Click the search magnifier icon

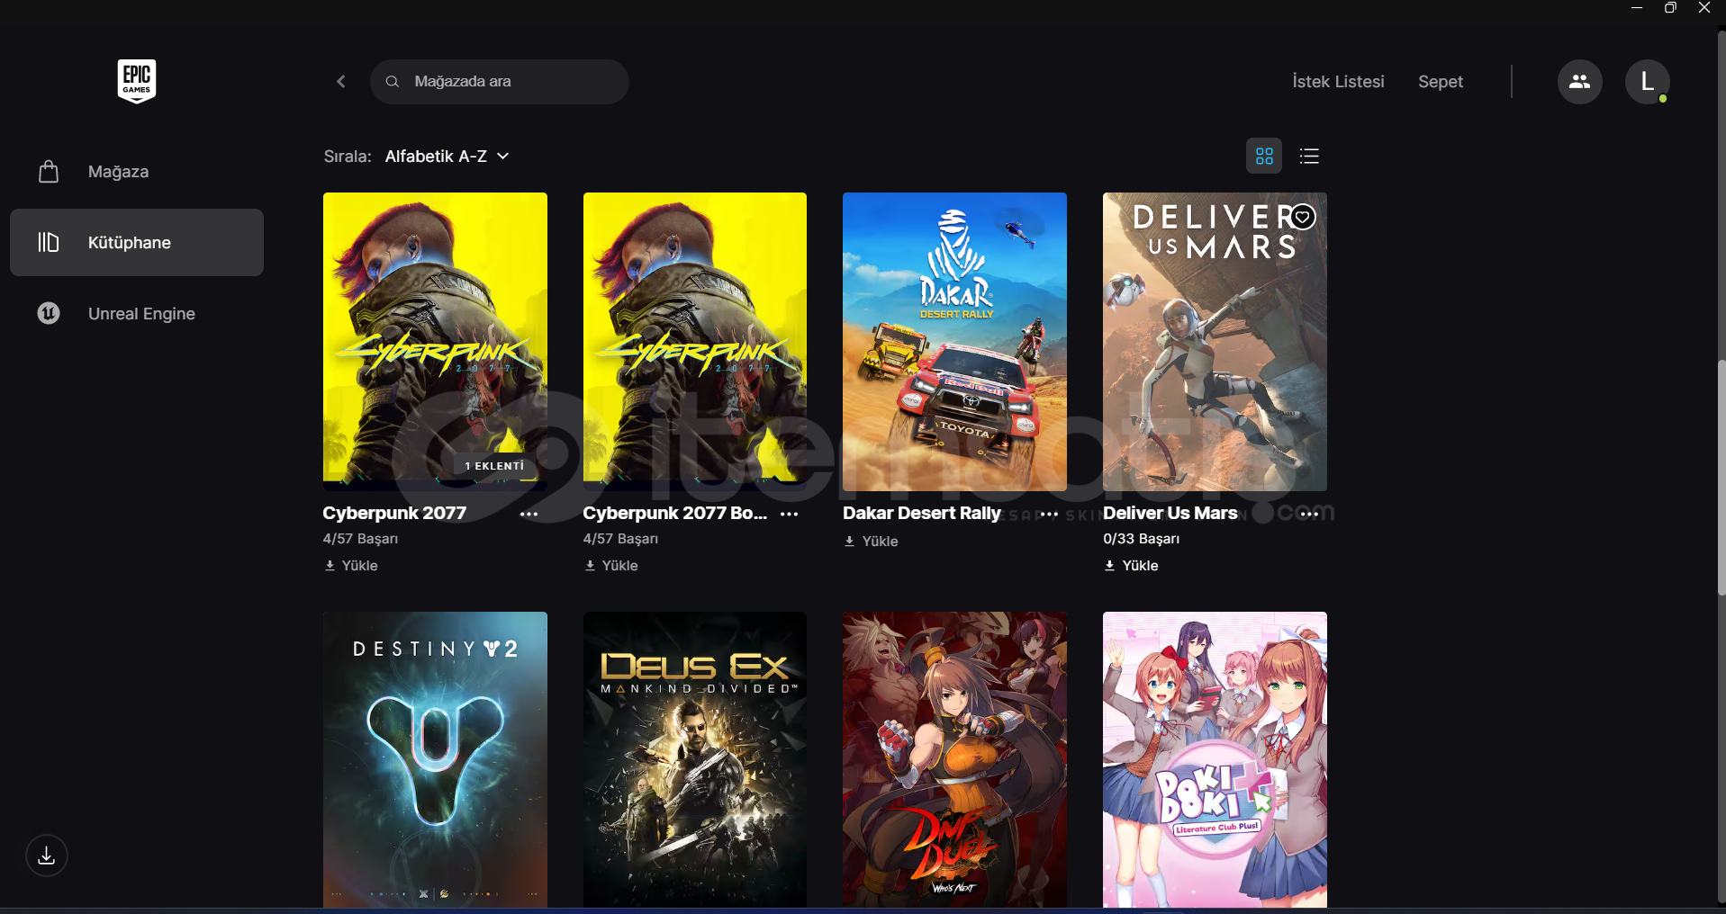393,82
